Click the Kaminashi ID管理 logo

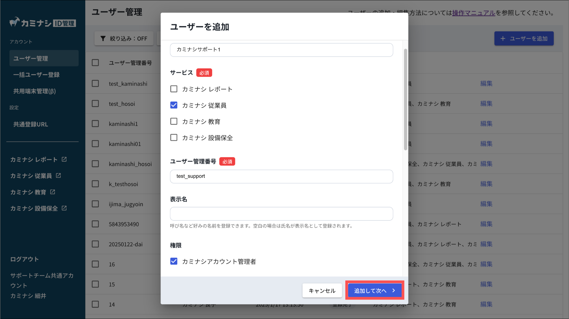coord(43,22)
